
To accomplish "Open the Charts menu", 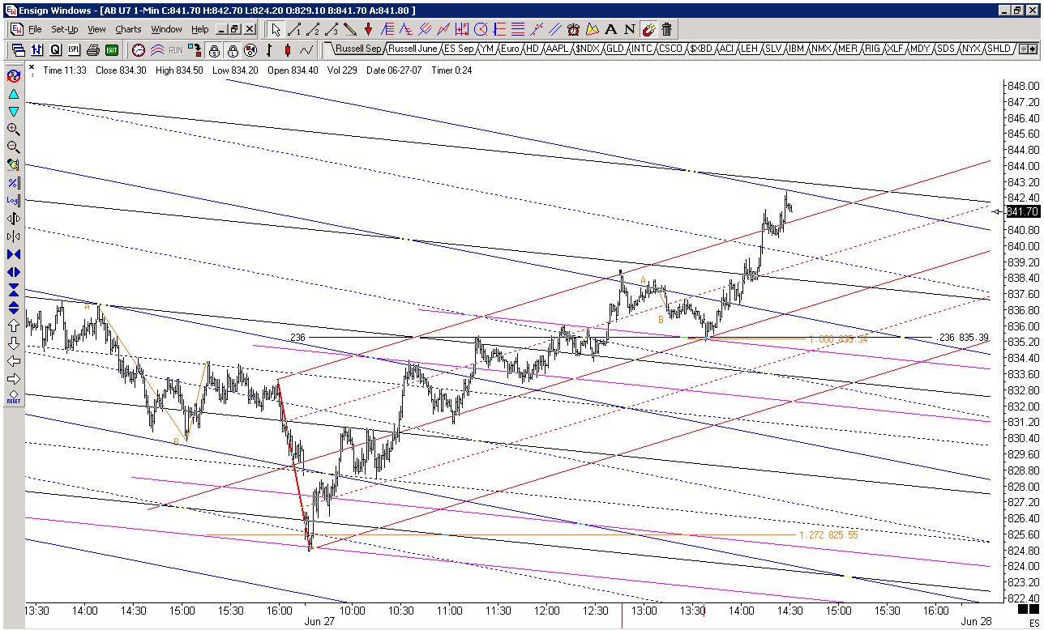I will point(128,29).
